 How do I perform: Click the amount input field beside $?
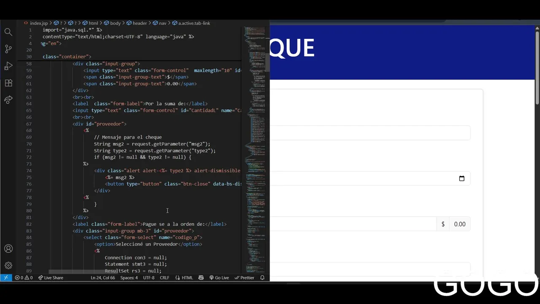353,224
